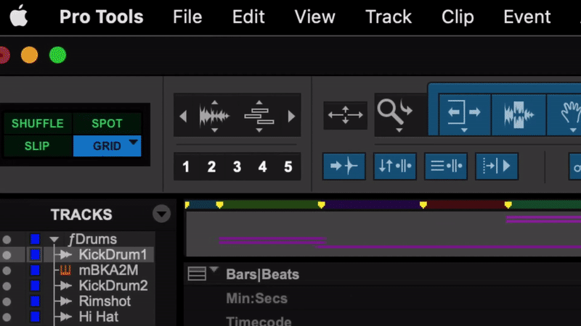This screenshot has width=581, height=326.
Task: Open the Clip menu
Action: tap(458, 17)
